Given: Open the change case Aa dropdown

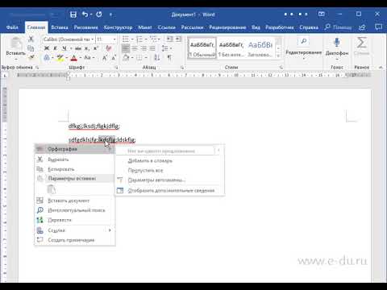Looking at the screenshot, I should point(89,57).
